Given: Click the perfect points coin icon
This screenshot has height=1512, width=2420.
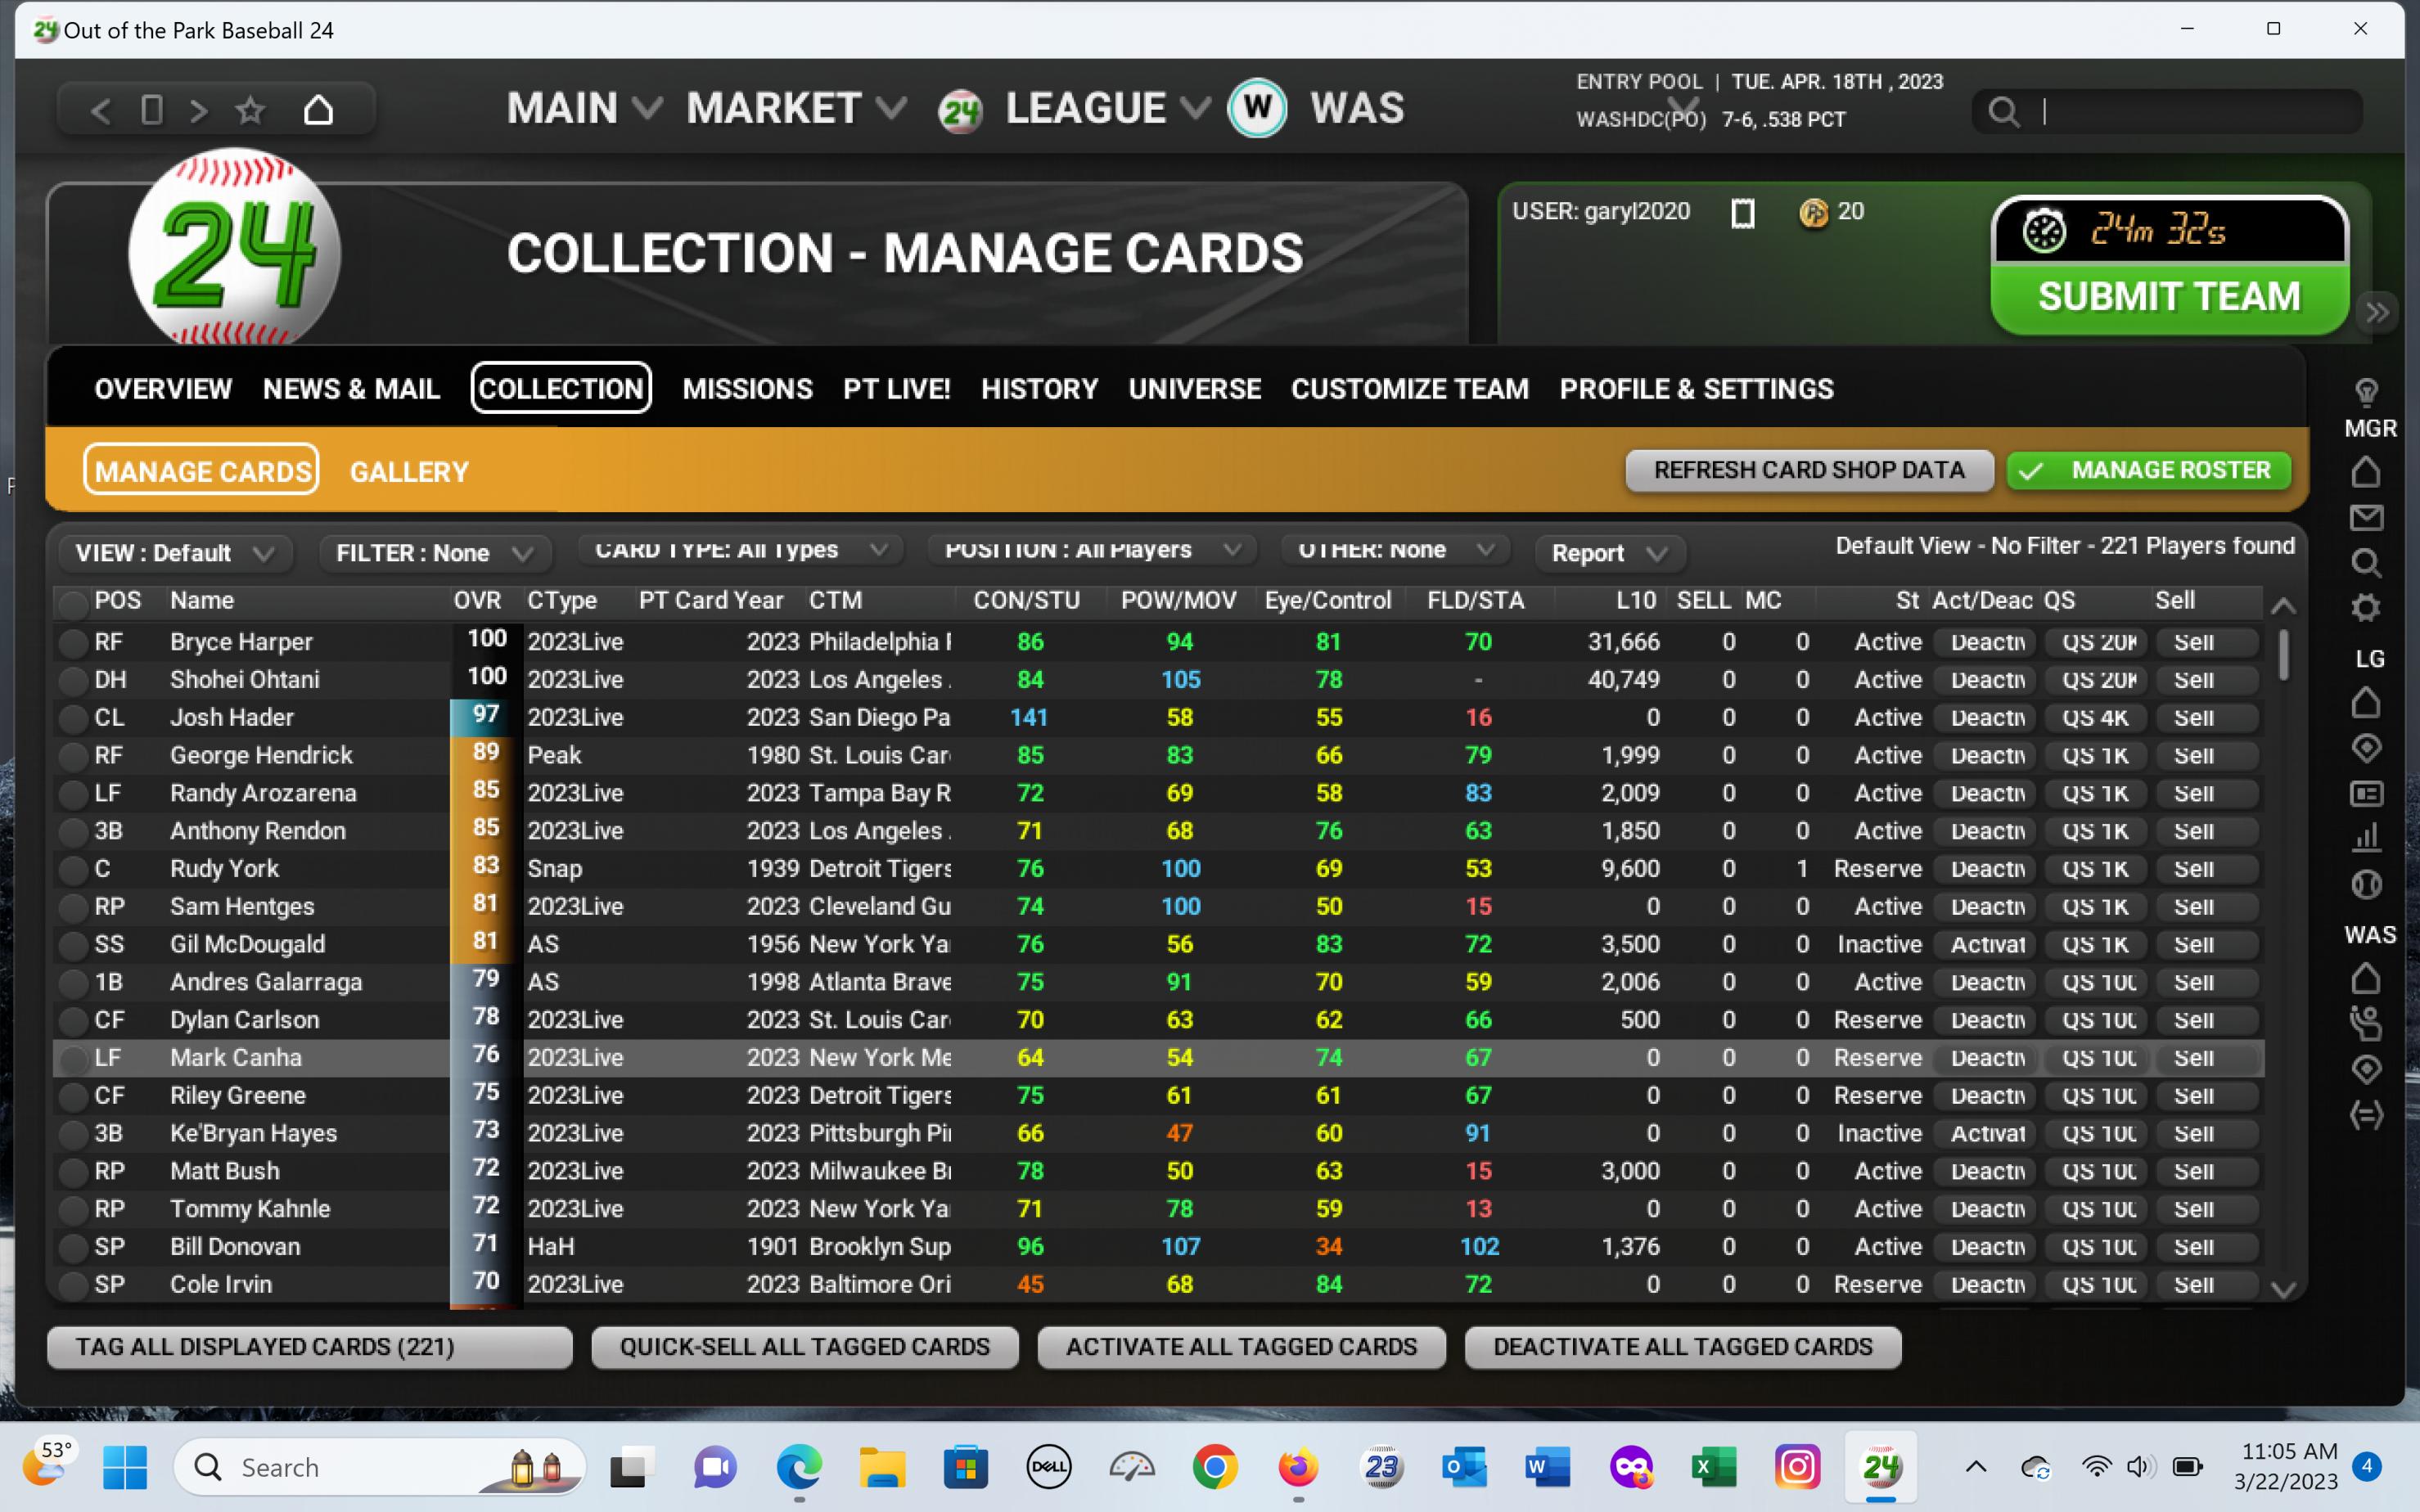Looking at the screenshot, I should pos(1813,212).
